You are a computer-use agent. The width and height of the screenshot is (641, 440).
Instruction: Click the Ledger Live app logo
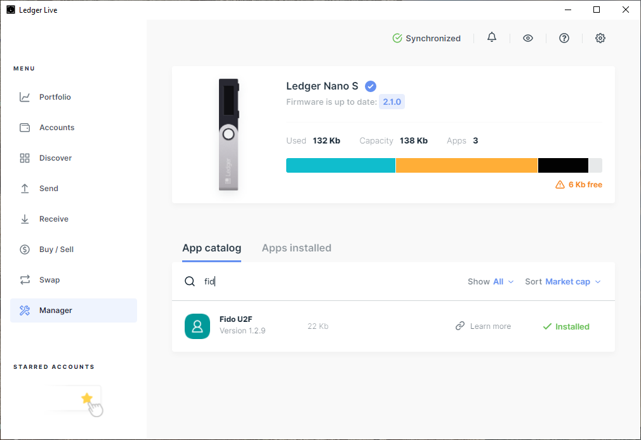pyautogui.click(x=11, y=10)
